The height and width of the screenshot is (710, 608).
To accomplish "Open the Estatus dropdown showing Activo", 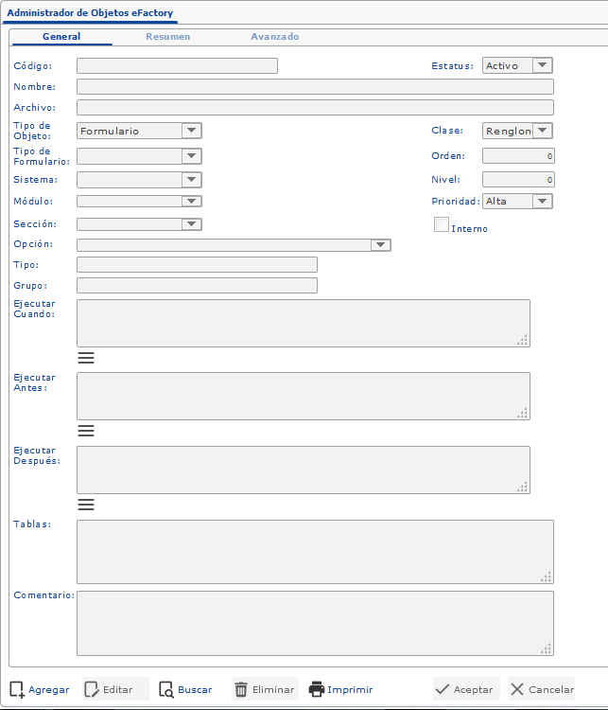I will click(x=517, y=65).
